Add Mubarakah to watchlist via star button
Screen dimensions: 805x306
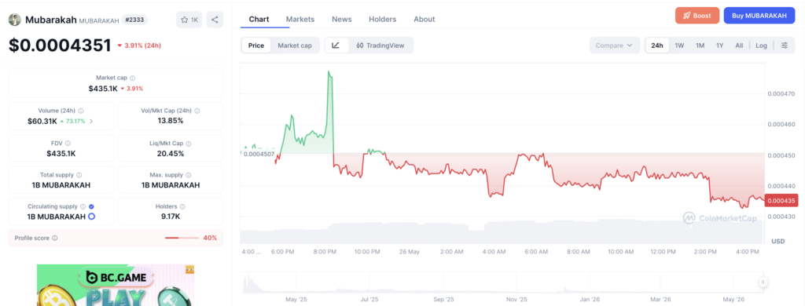189,20
